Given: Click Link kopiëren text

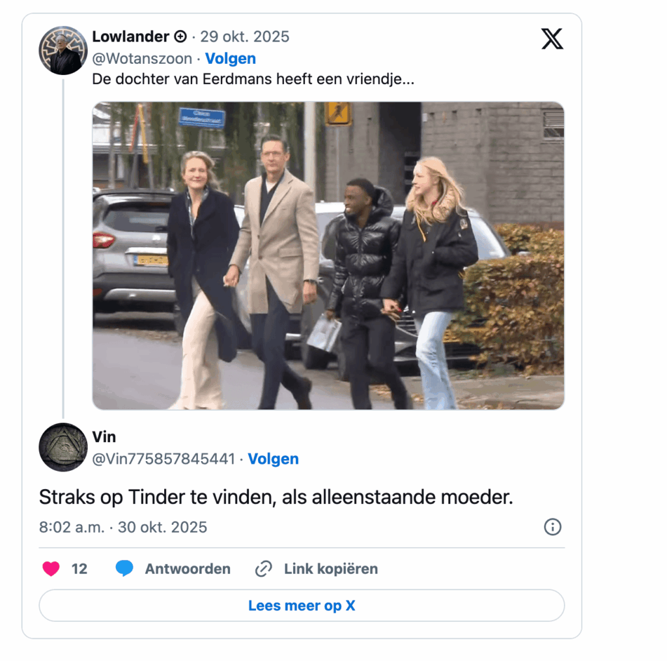Looking at the screenshot, I should (331, 569).
